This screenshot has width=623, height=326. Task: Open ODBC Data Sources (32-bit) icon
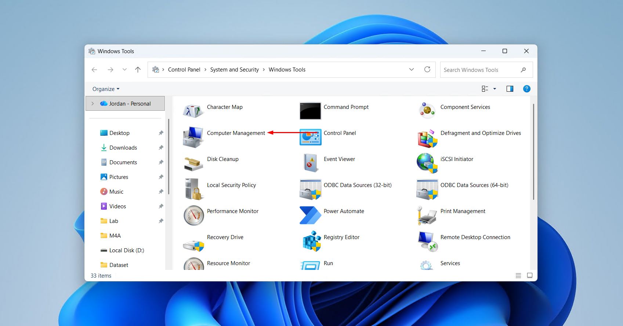click(310, 189)
